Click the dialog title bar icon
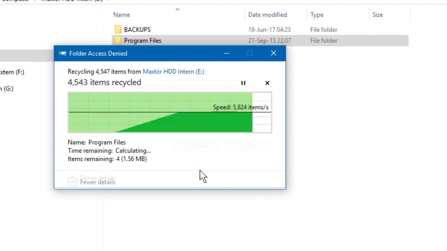This screenshot has height=251, width=447. tap(63, 53)
